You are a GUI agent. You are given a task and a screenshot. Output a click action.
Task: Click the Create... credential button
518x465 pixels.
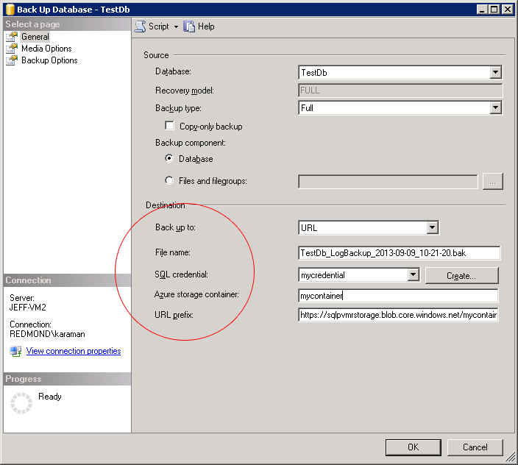(x=461, y=275)
